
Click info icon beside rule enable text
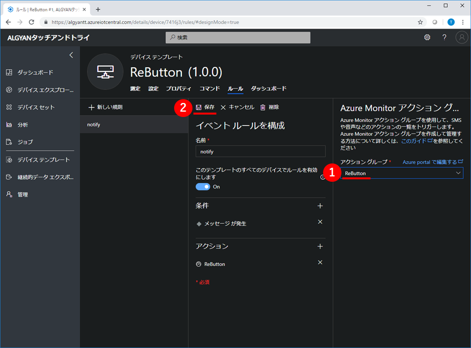click(323, 177)
